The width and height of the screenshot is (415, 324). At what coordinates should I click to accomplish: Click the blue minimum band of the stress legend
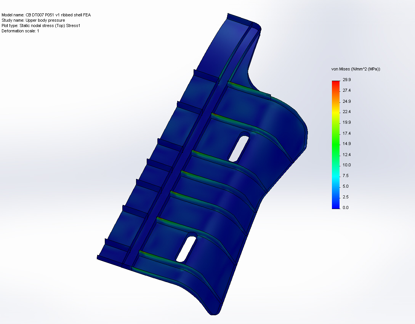pos(335,206)
